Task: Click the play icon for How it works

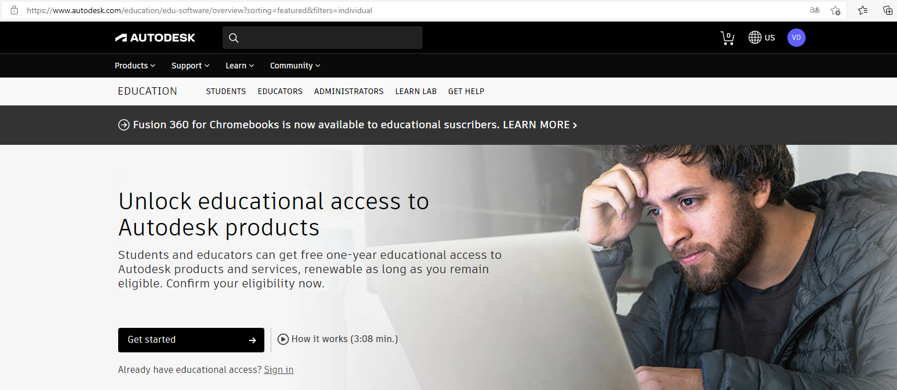Action: coord(283,339)
